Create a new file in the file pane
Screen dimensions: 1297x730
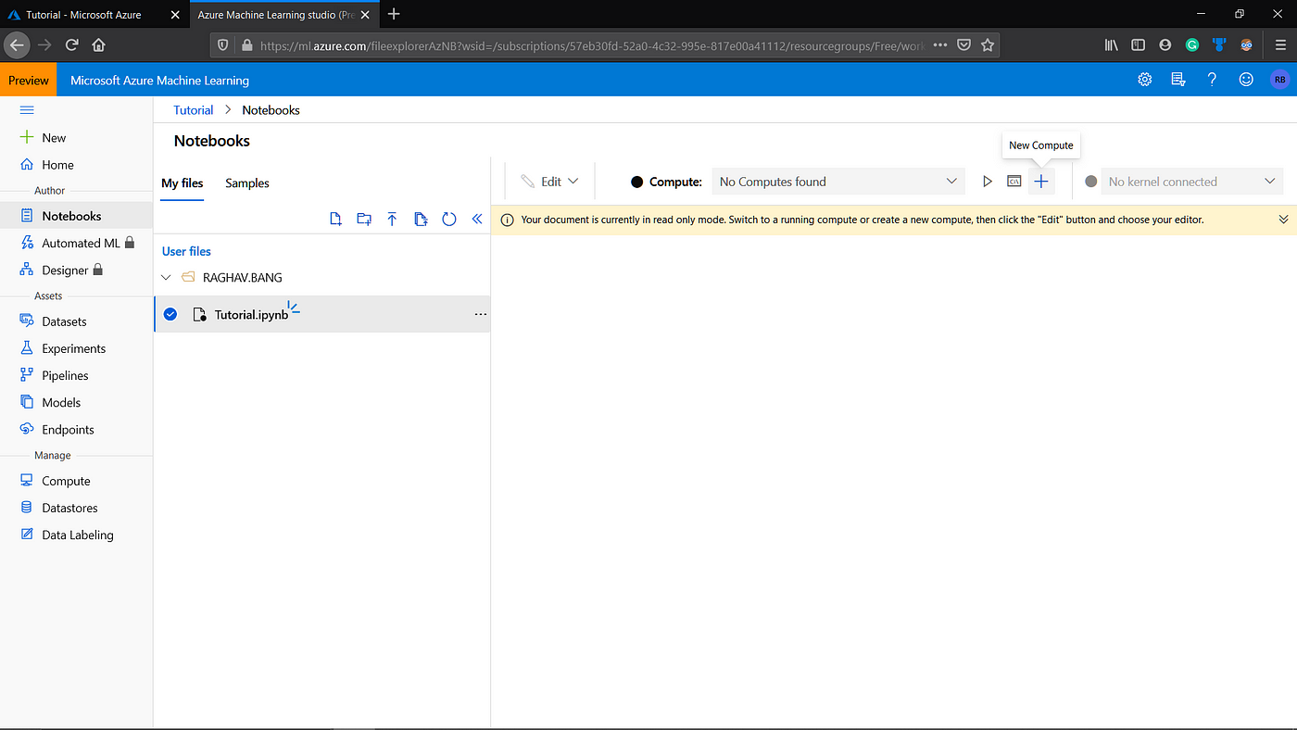[x=336, y=219]
